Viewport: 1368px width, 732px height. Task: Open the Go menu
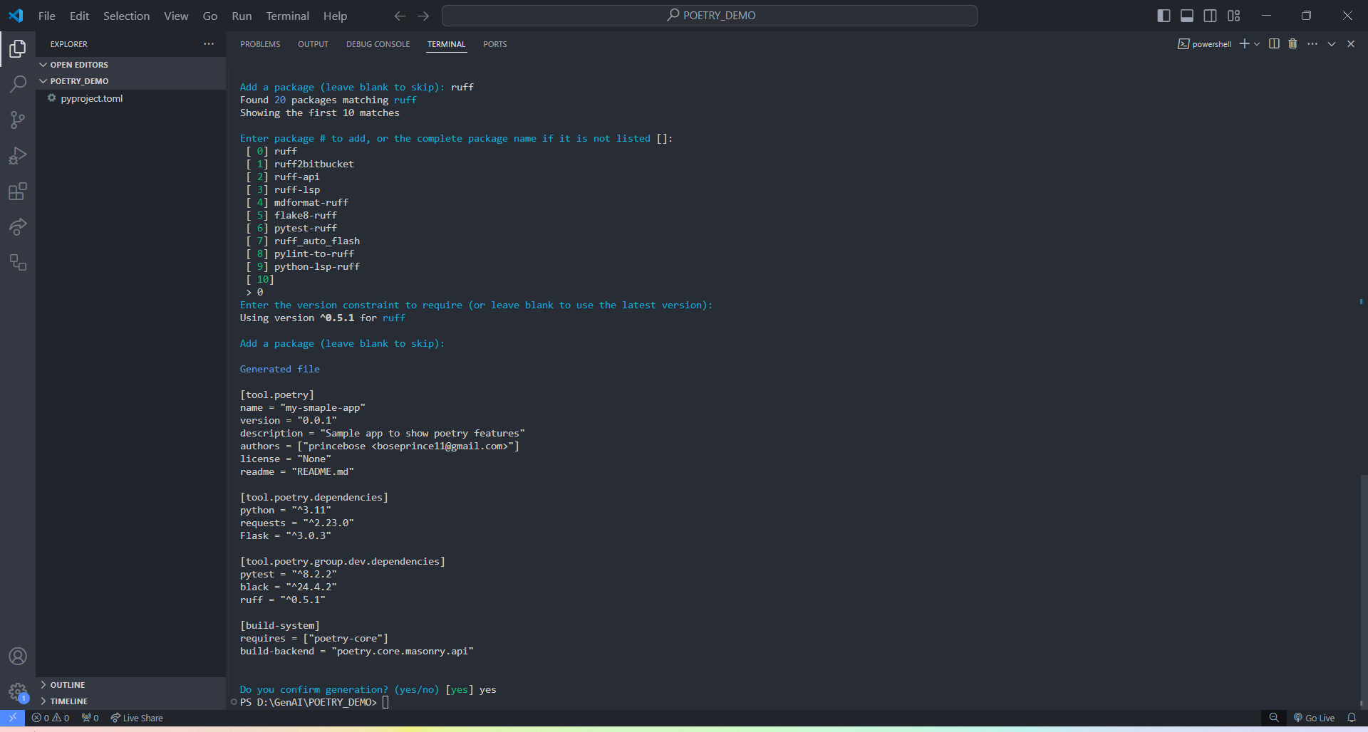(209, 16)
